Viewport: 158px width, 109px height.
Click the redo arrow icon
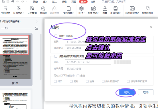[23, 1]
